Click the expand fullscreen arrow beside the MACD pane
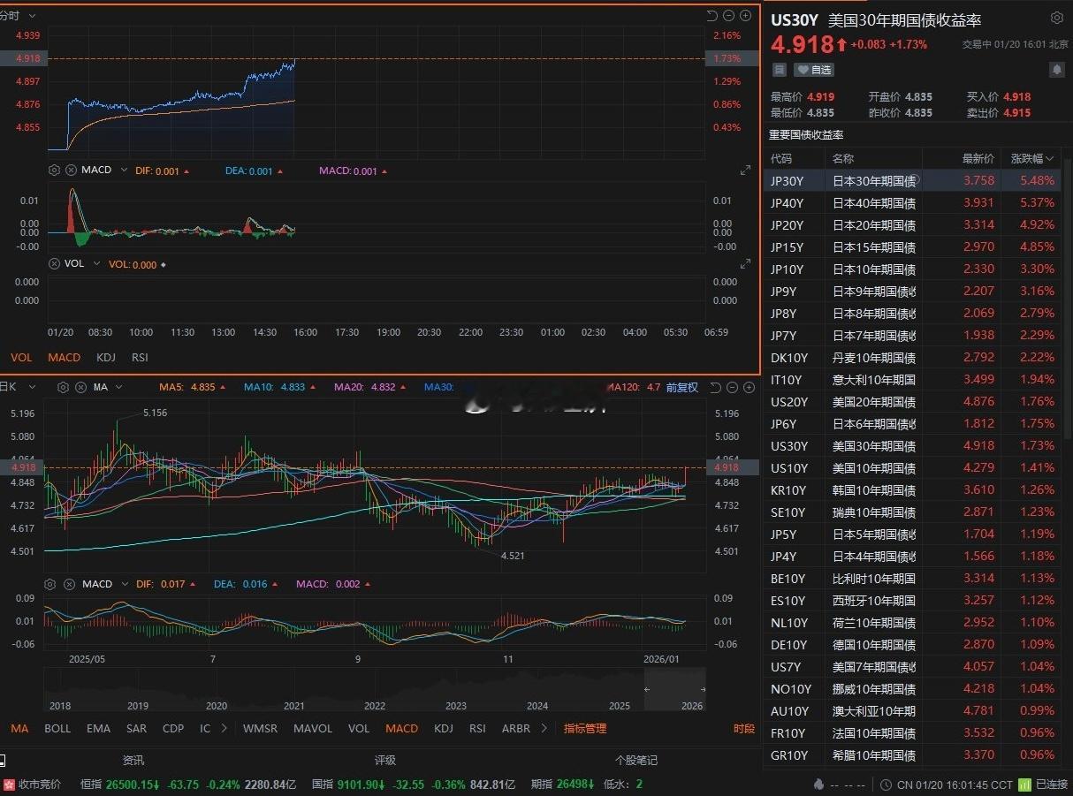 745,171
